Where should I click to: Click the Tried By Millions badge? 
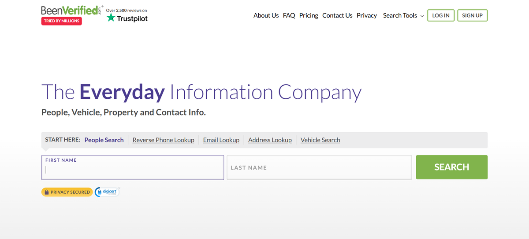(x=62, y=21)
